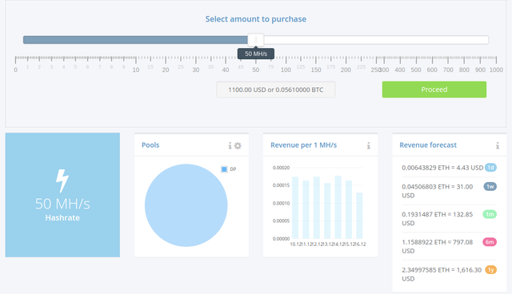The width and height of the screenshot is (512, 294).
Task: Click the 1.1588922 ETH = 797.08 USD row
Action: click(450, 246)
